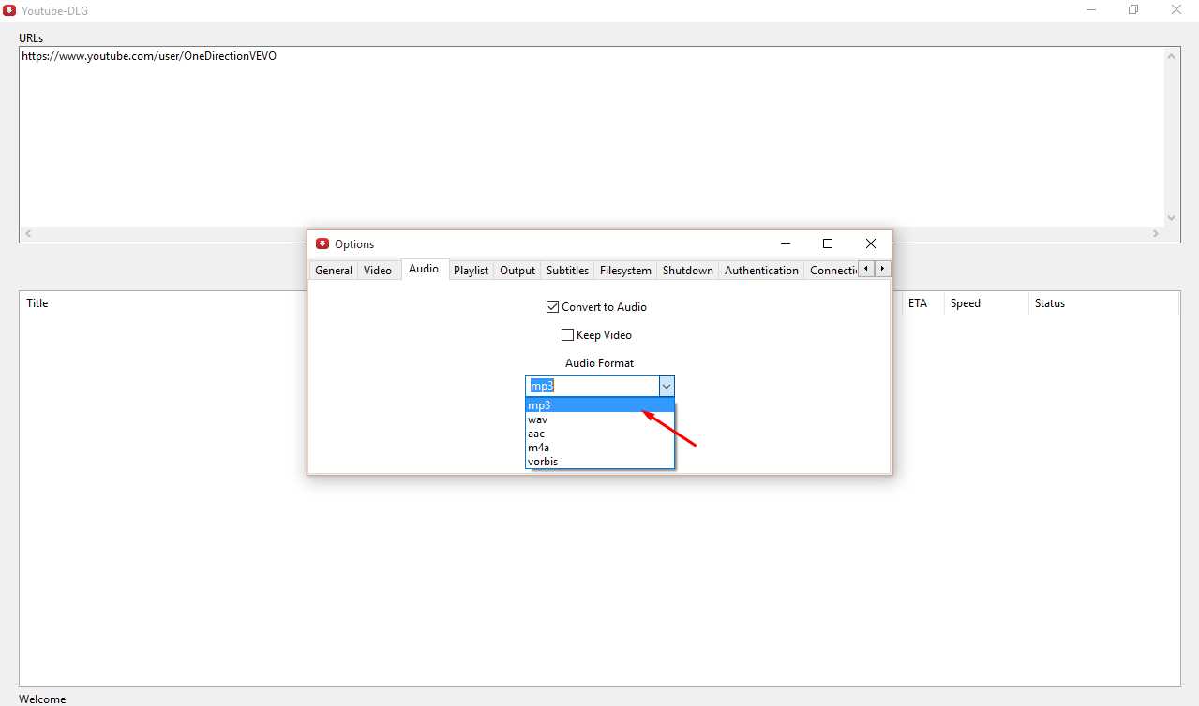Image resolution: width=1199 pixels, height=706 pixels.
Task: Switch to the General tab
Action: [334, 270]
